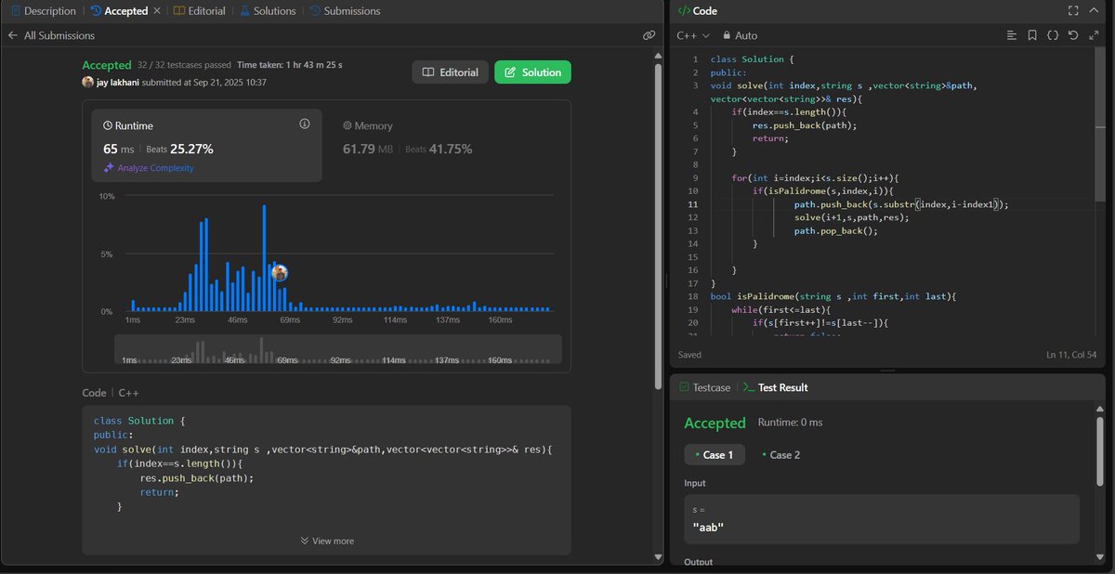This screenshot has height=574, width=1115.
Task: Switch to the Solutions tab
Action: [268, 11]
